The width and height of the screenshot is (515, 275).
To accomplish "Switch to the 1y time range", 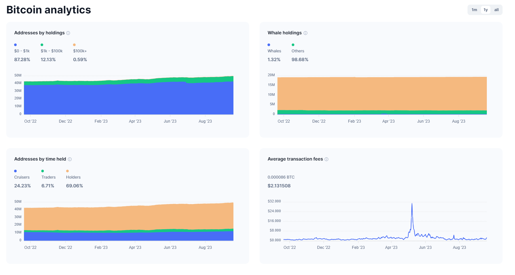I will click(x=486, y=10).
